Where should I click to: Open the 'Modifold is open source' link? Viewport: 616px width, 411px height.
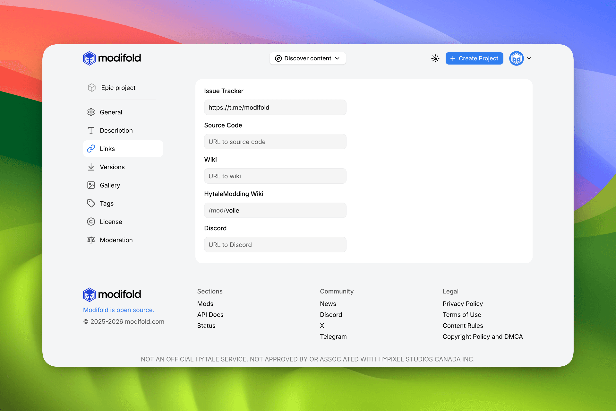pyautogui.click(x=118, y=310)
